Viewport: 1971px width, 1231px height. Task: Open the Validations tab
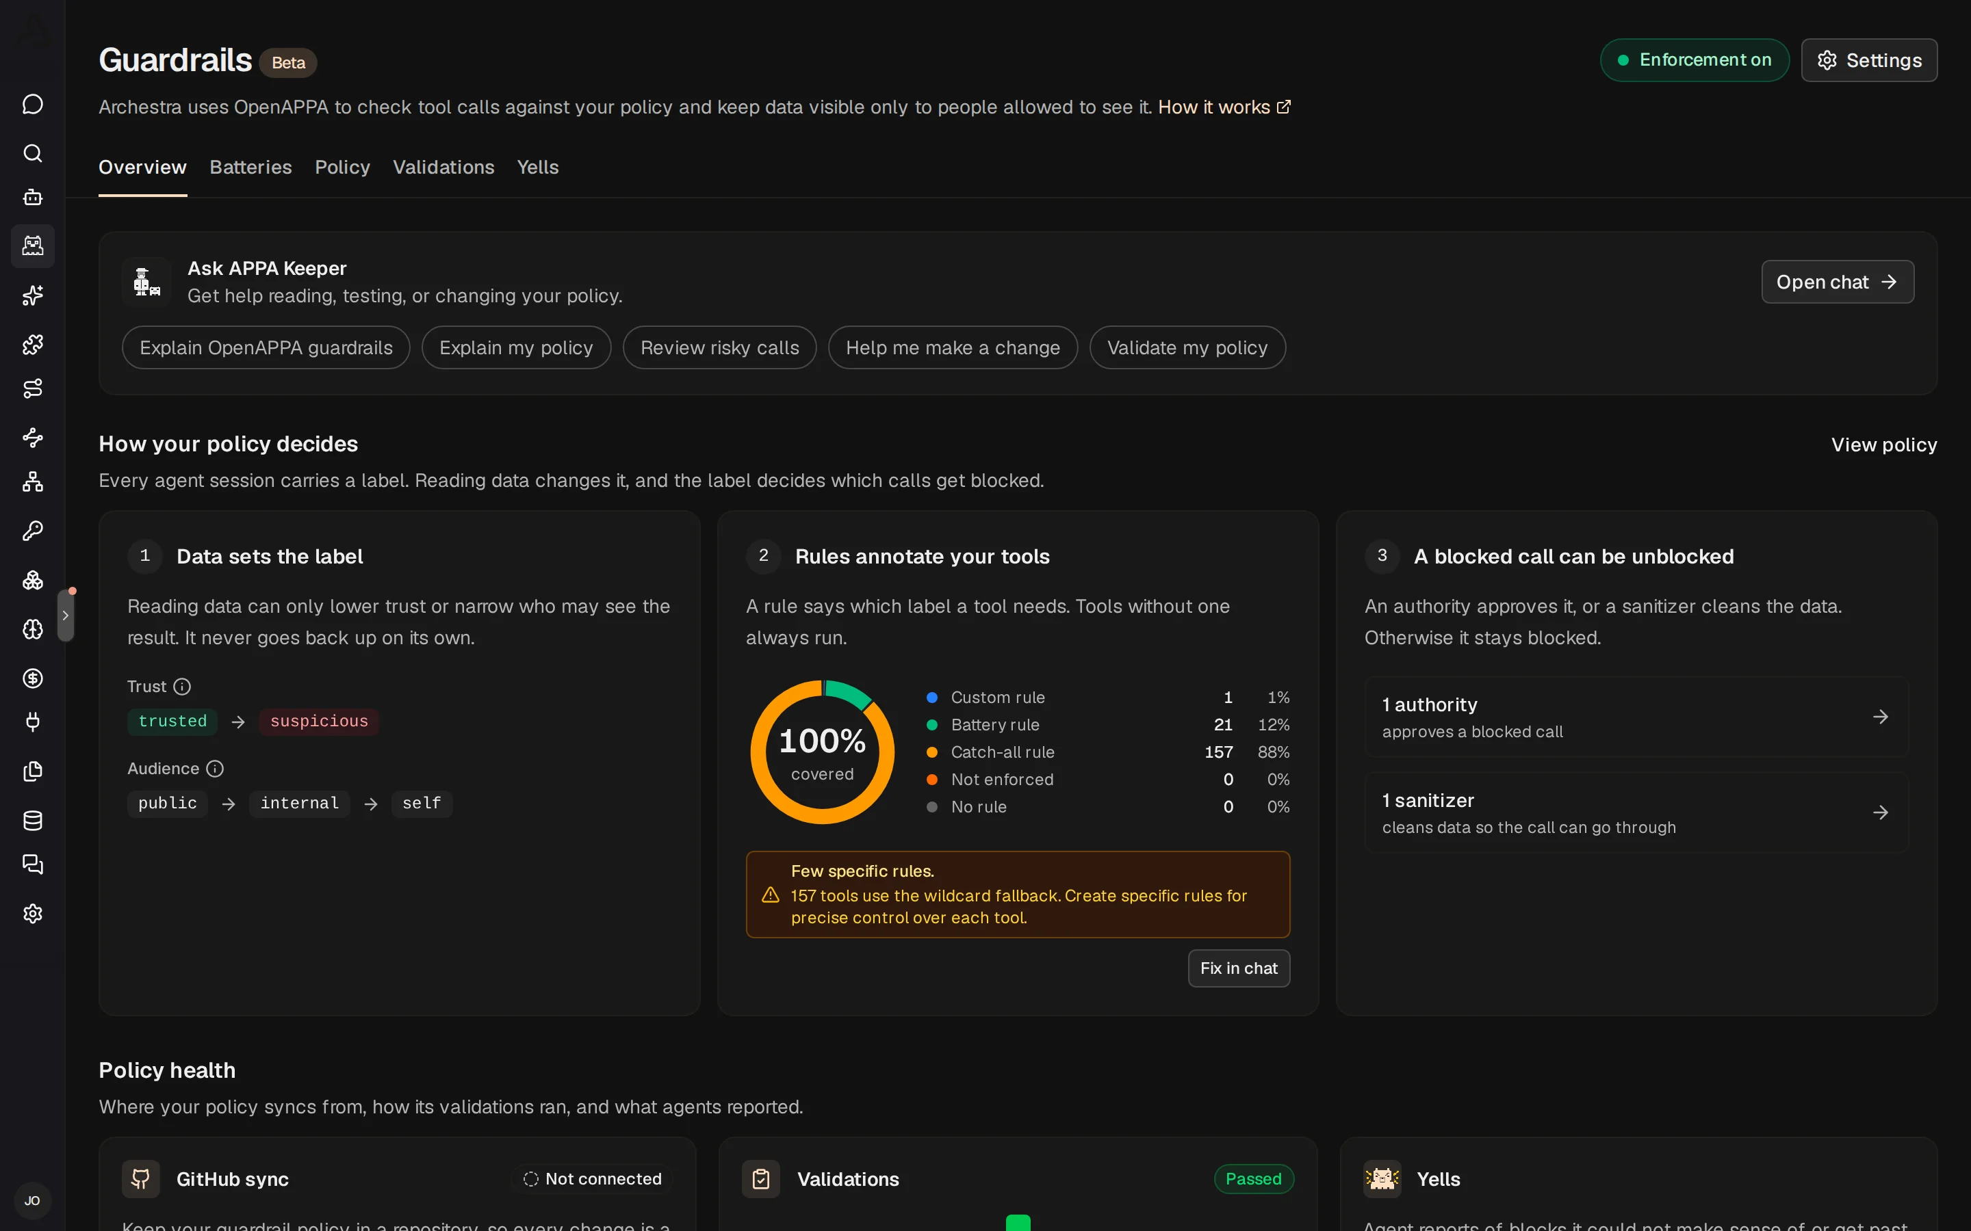[x=444, y=167]
